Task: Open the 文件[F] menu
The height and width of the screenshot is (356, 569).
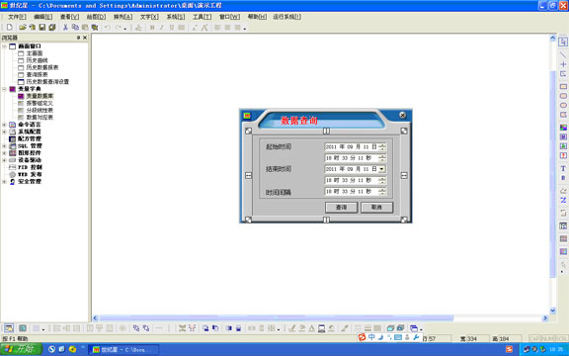Action: tap(17, 17)
